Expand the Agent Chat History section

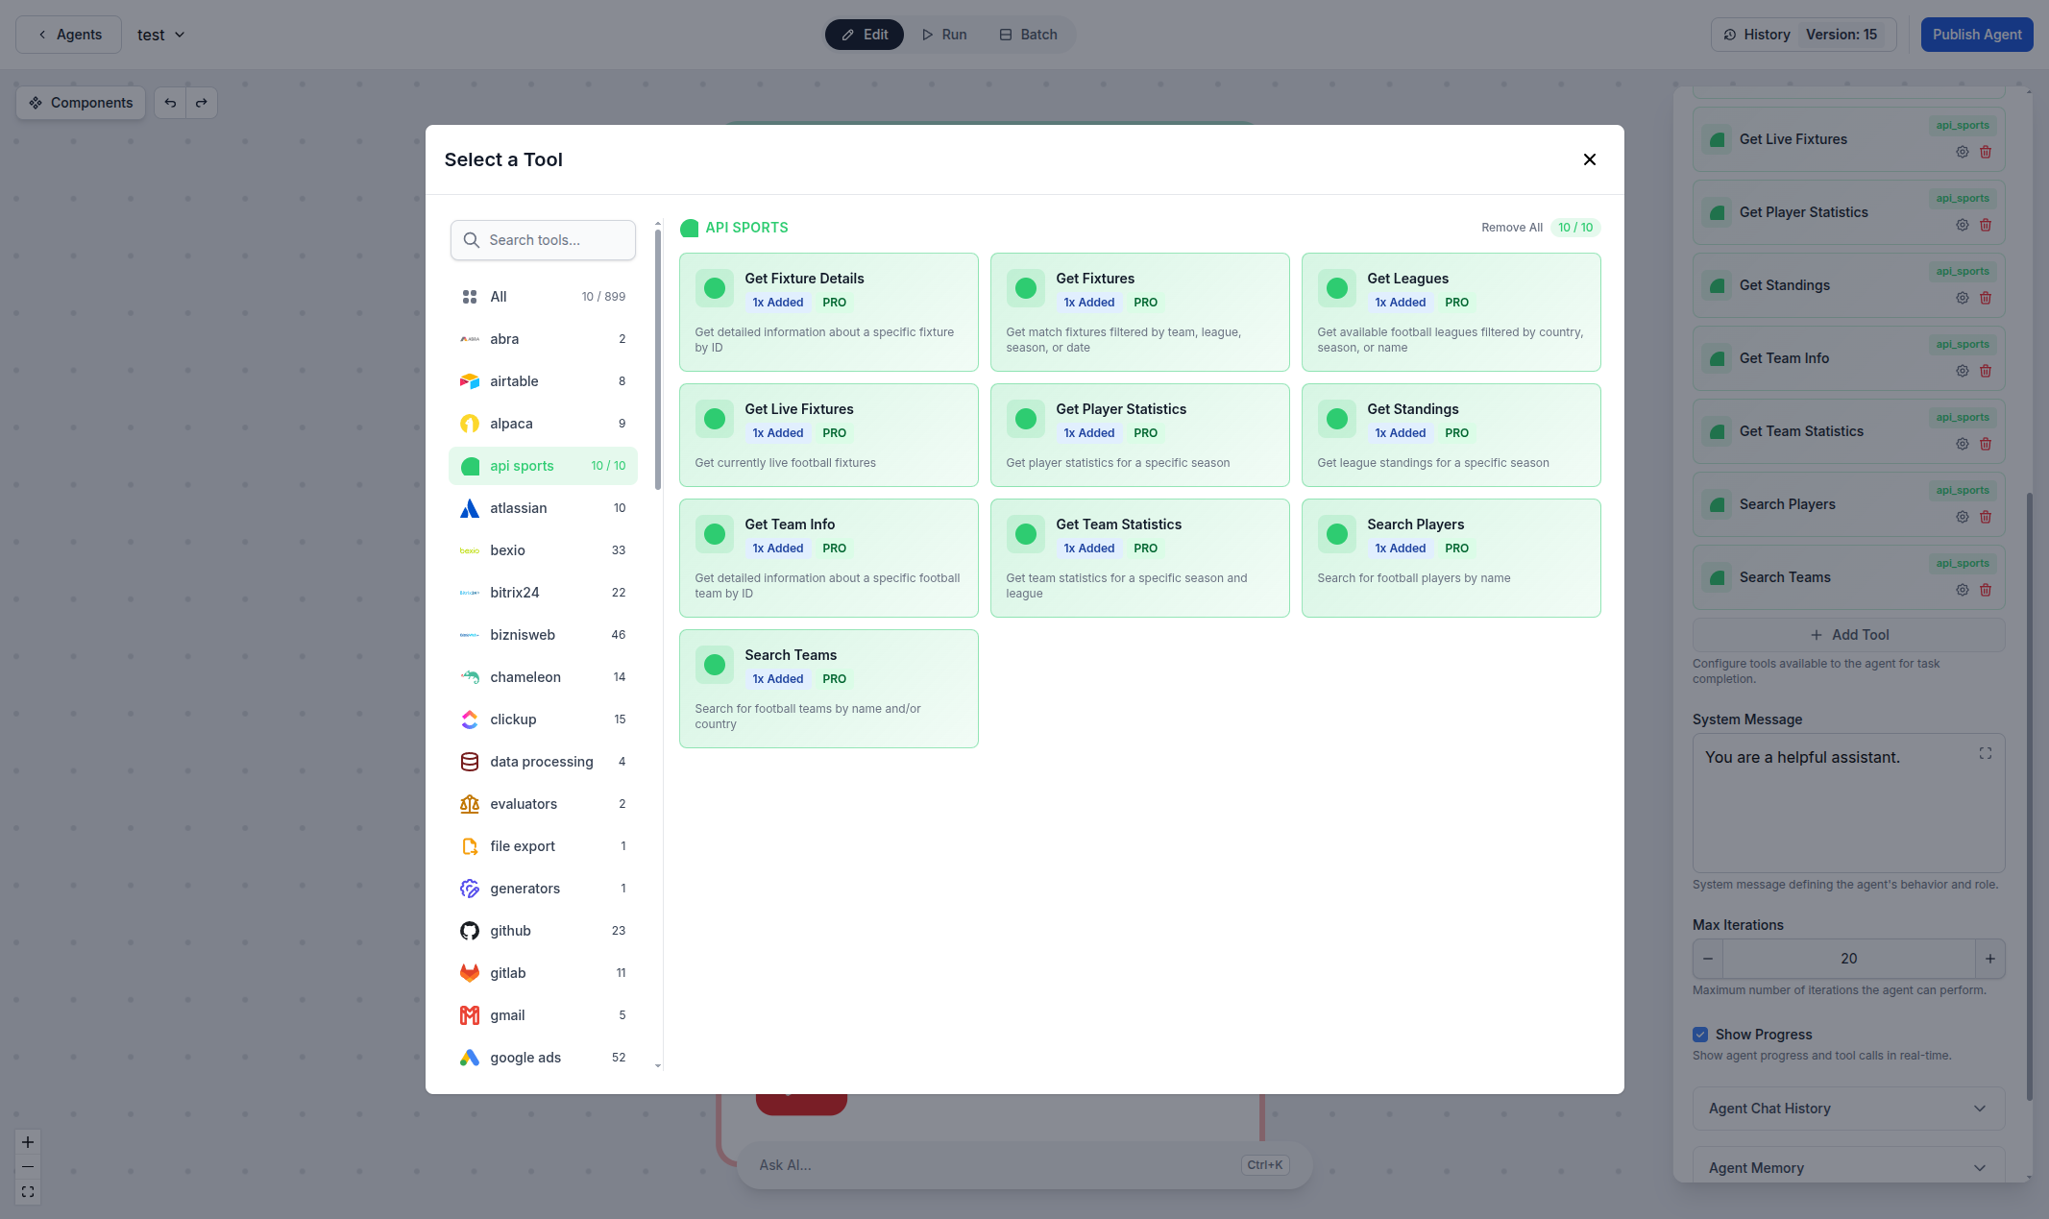pyautogui.click(x=1846, y=1109)
